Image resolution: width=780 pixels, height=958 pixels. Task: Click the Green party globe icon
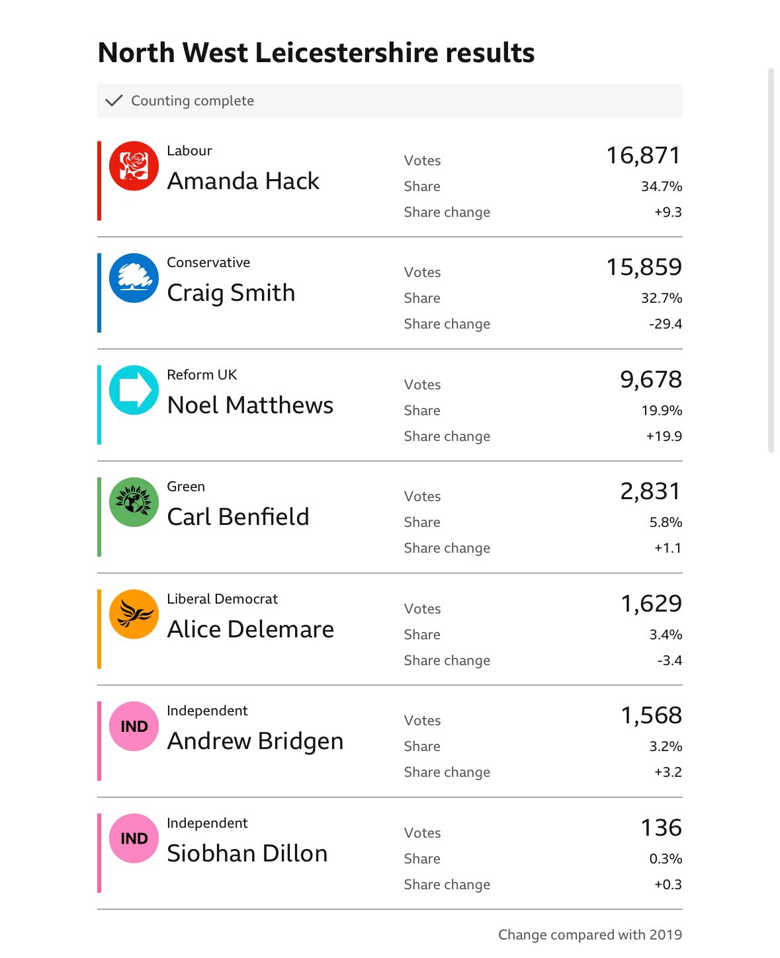coord(134,502)
